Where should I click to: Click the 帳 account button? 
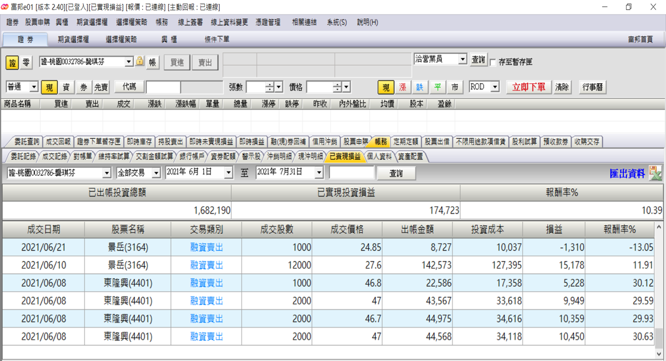click(x=152, y=63)
